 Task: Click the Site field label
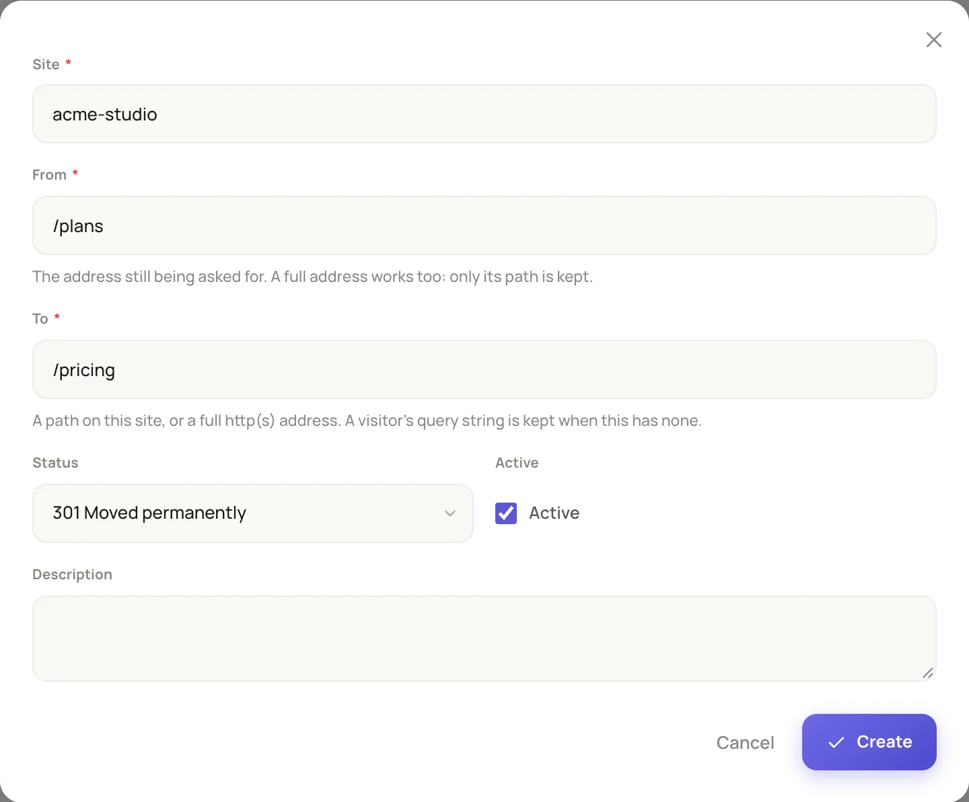coord(46,65)
